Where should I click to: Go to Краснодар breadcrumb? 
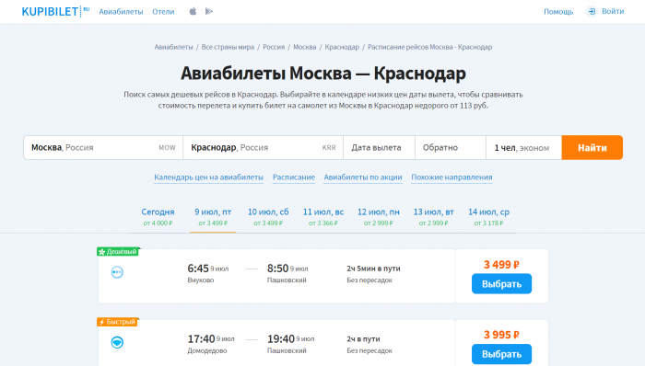point(342,47)
